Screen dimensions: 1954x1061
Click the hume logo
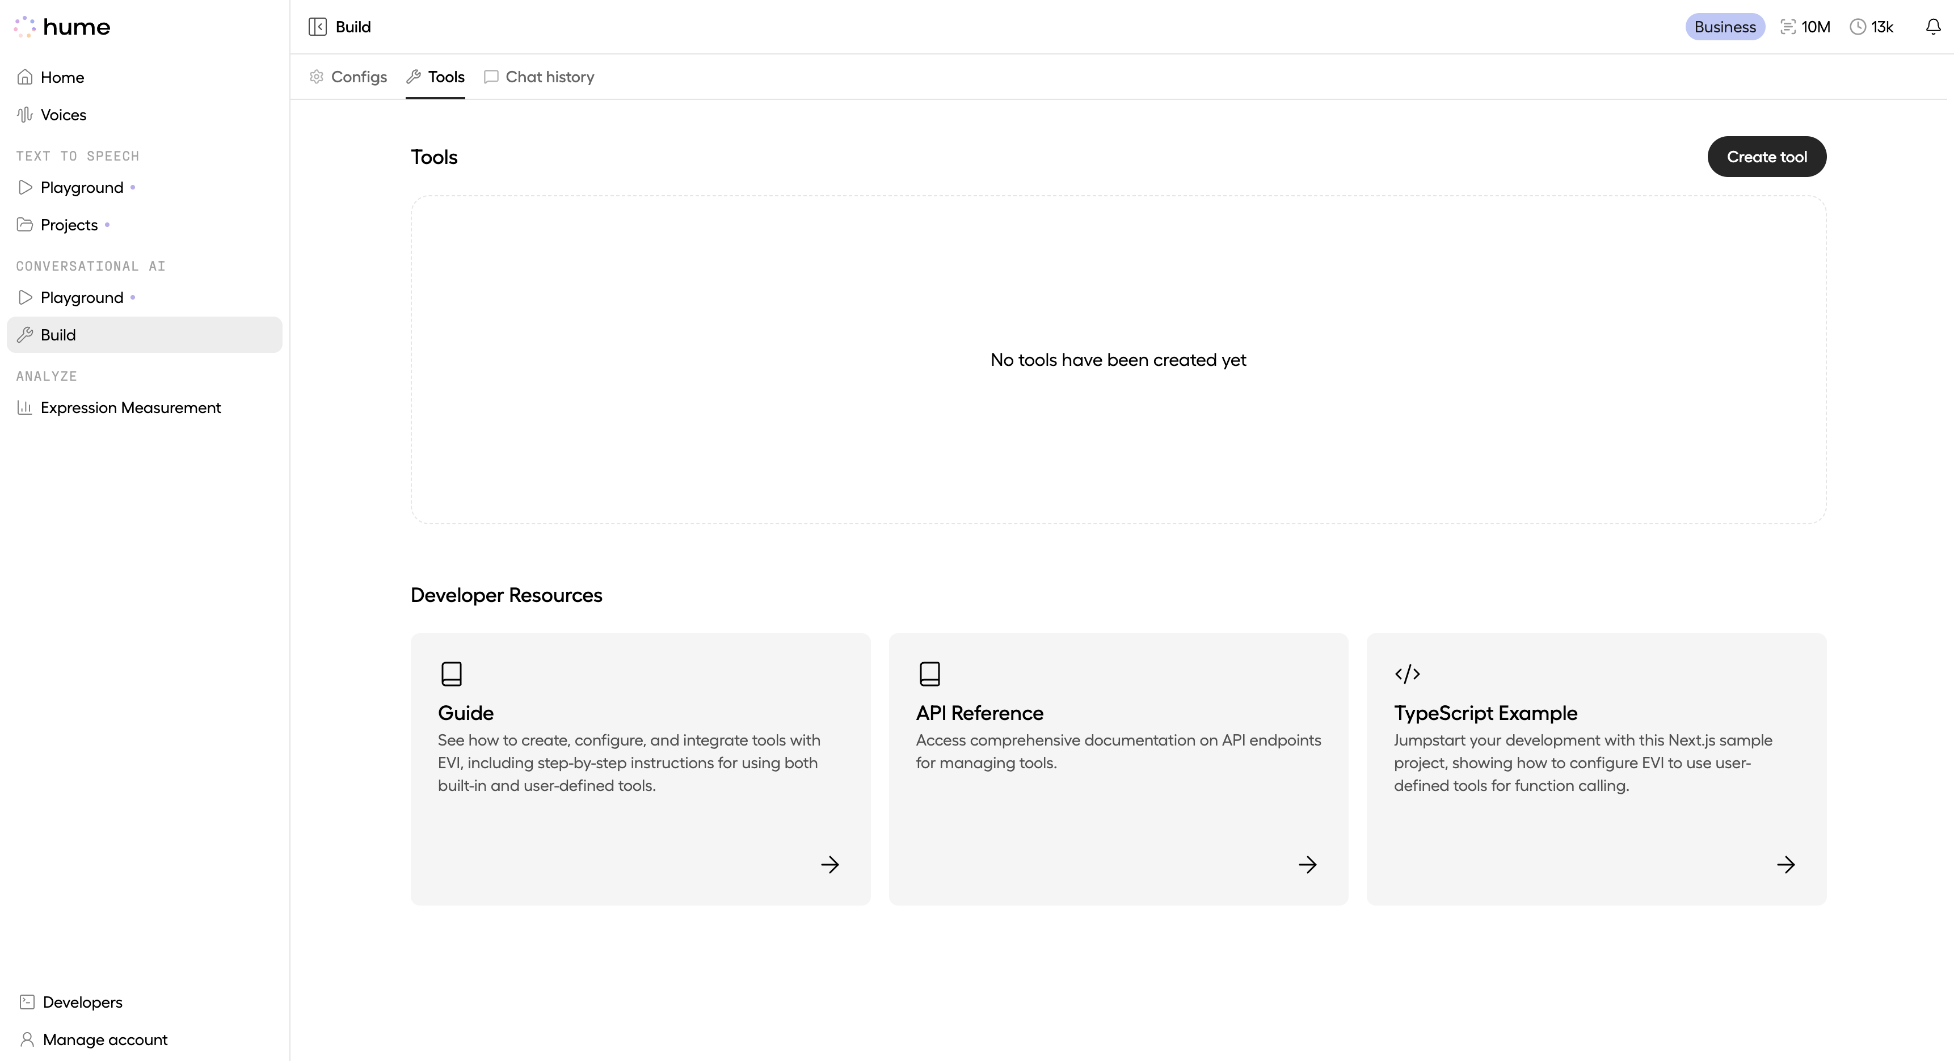(62, 26)
